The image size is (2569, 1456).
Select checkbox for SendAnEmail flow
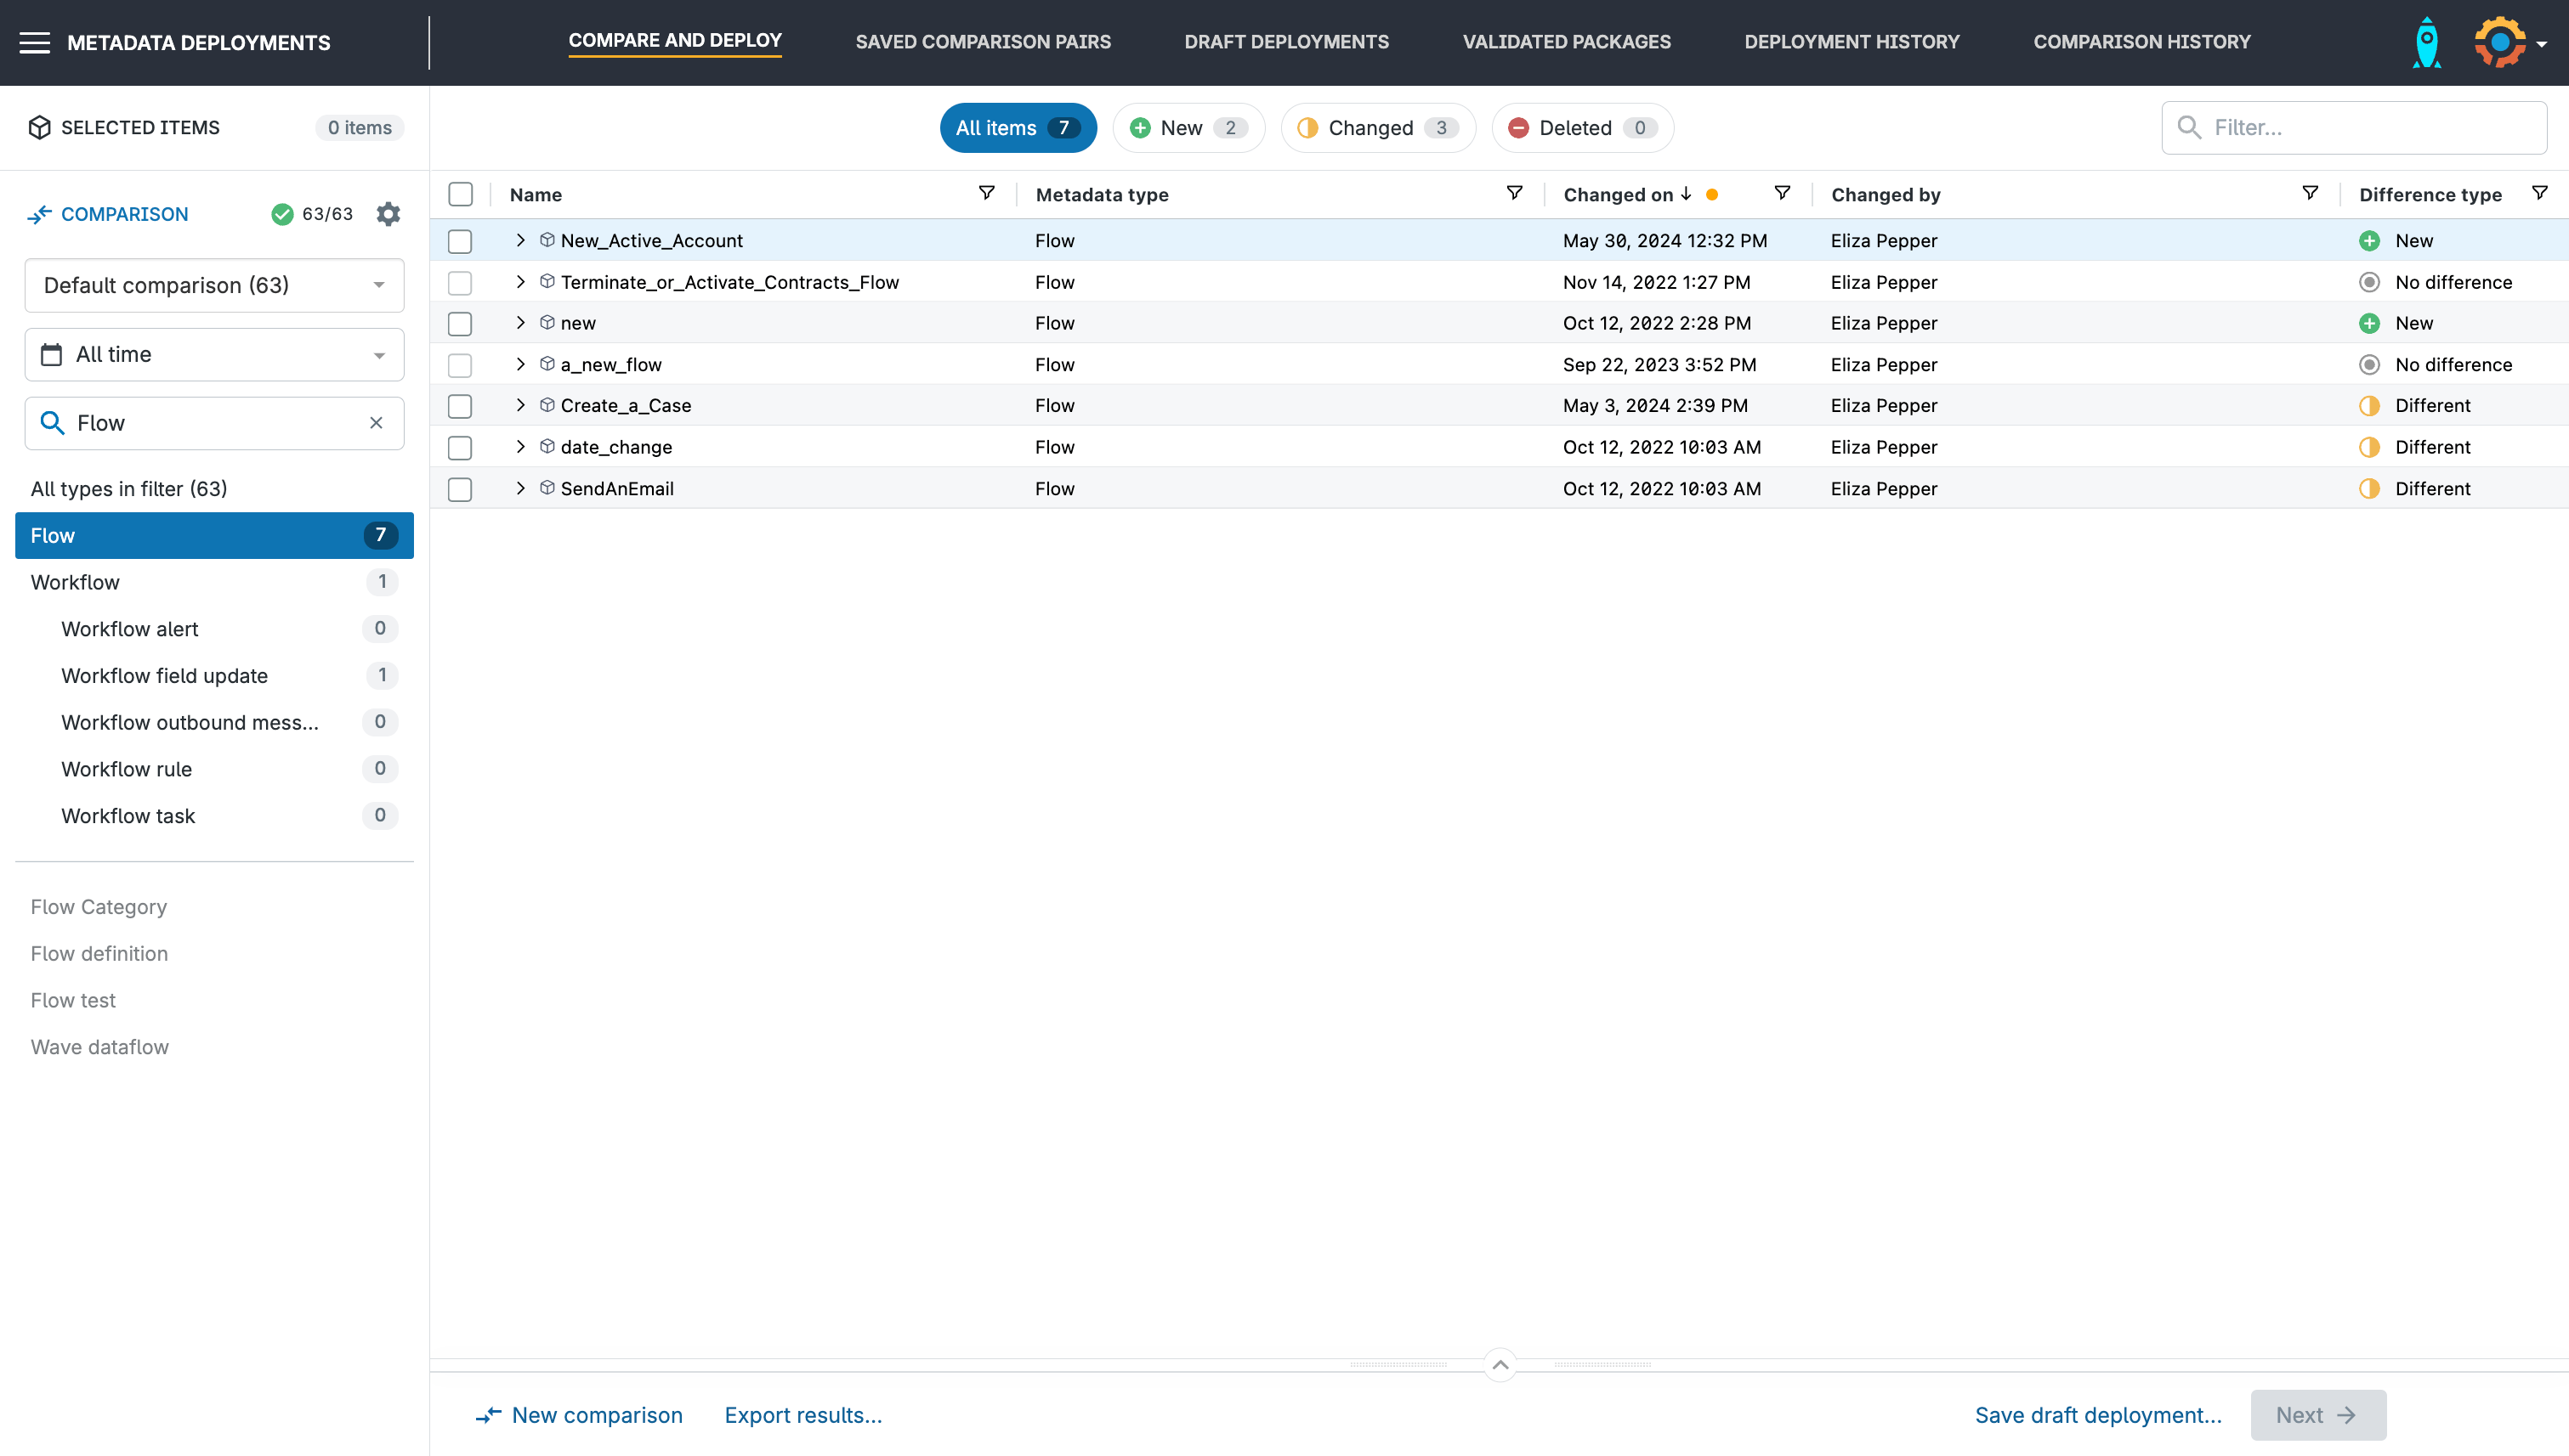[461, 489]
